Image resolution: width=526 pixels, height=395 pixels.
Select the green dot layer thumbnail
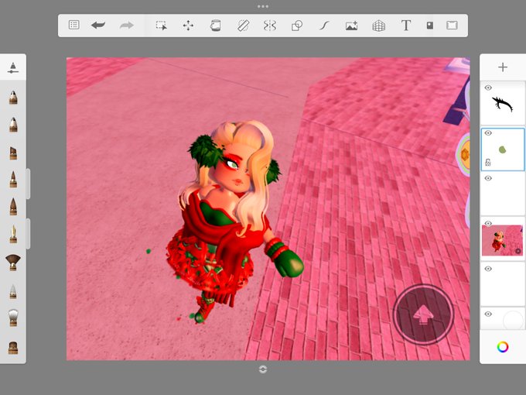[x=503, y=149]
